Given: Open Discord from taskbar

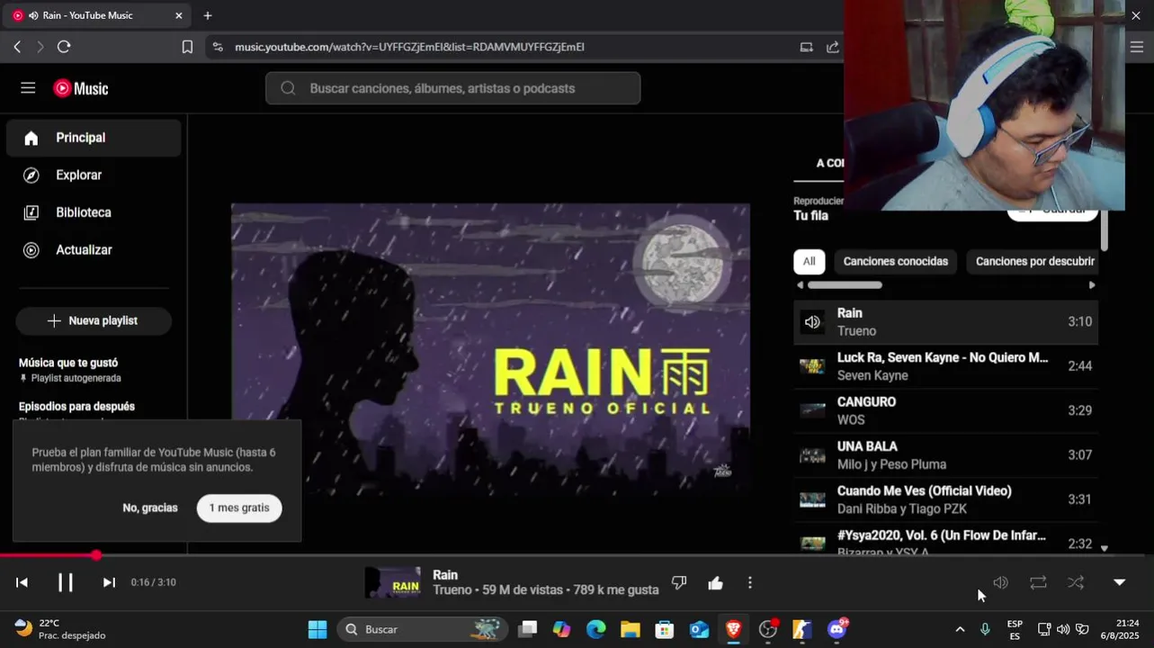Looking at the screenshot, I should click(836, 629).
